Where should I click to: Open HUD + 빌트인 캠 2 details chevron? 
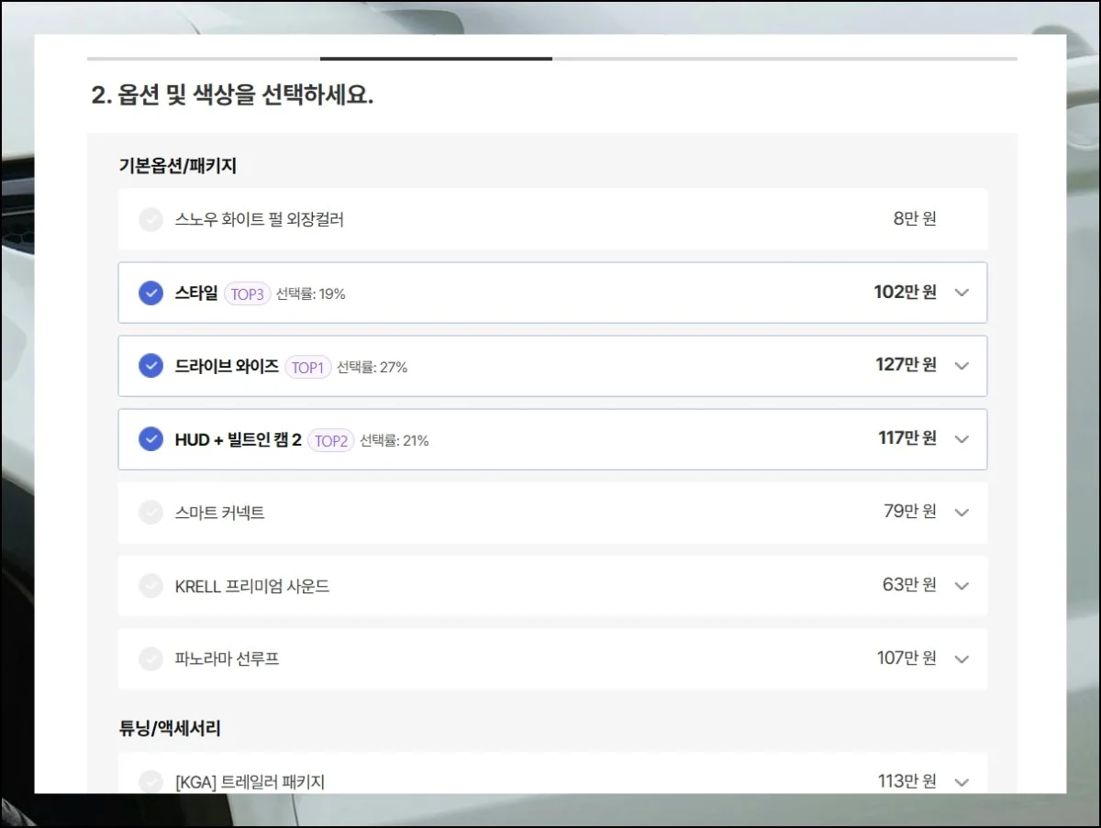pos(962,439)
